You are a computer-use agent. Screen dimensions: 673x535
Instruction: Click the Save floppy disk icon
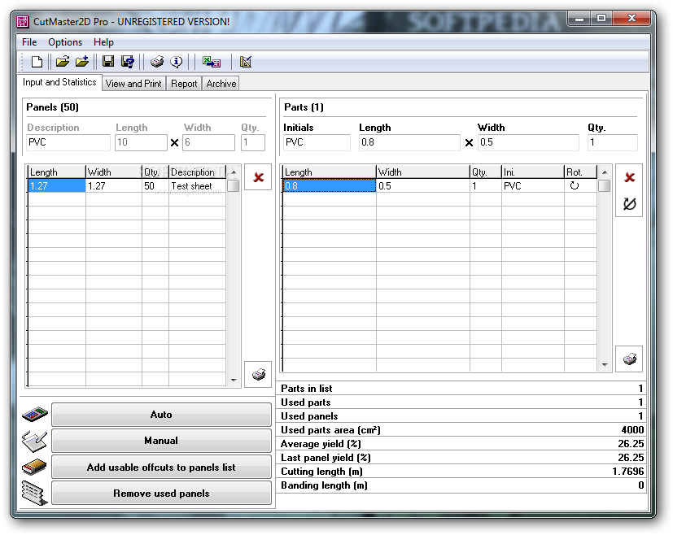(x=108, y=62)
